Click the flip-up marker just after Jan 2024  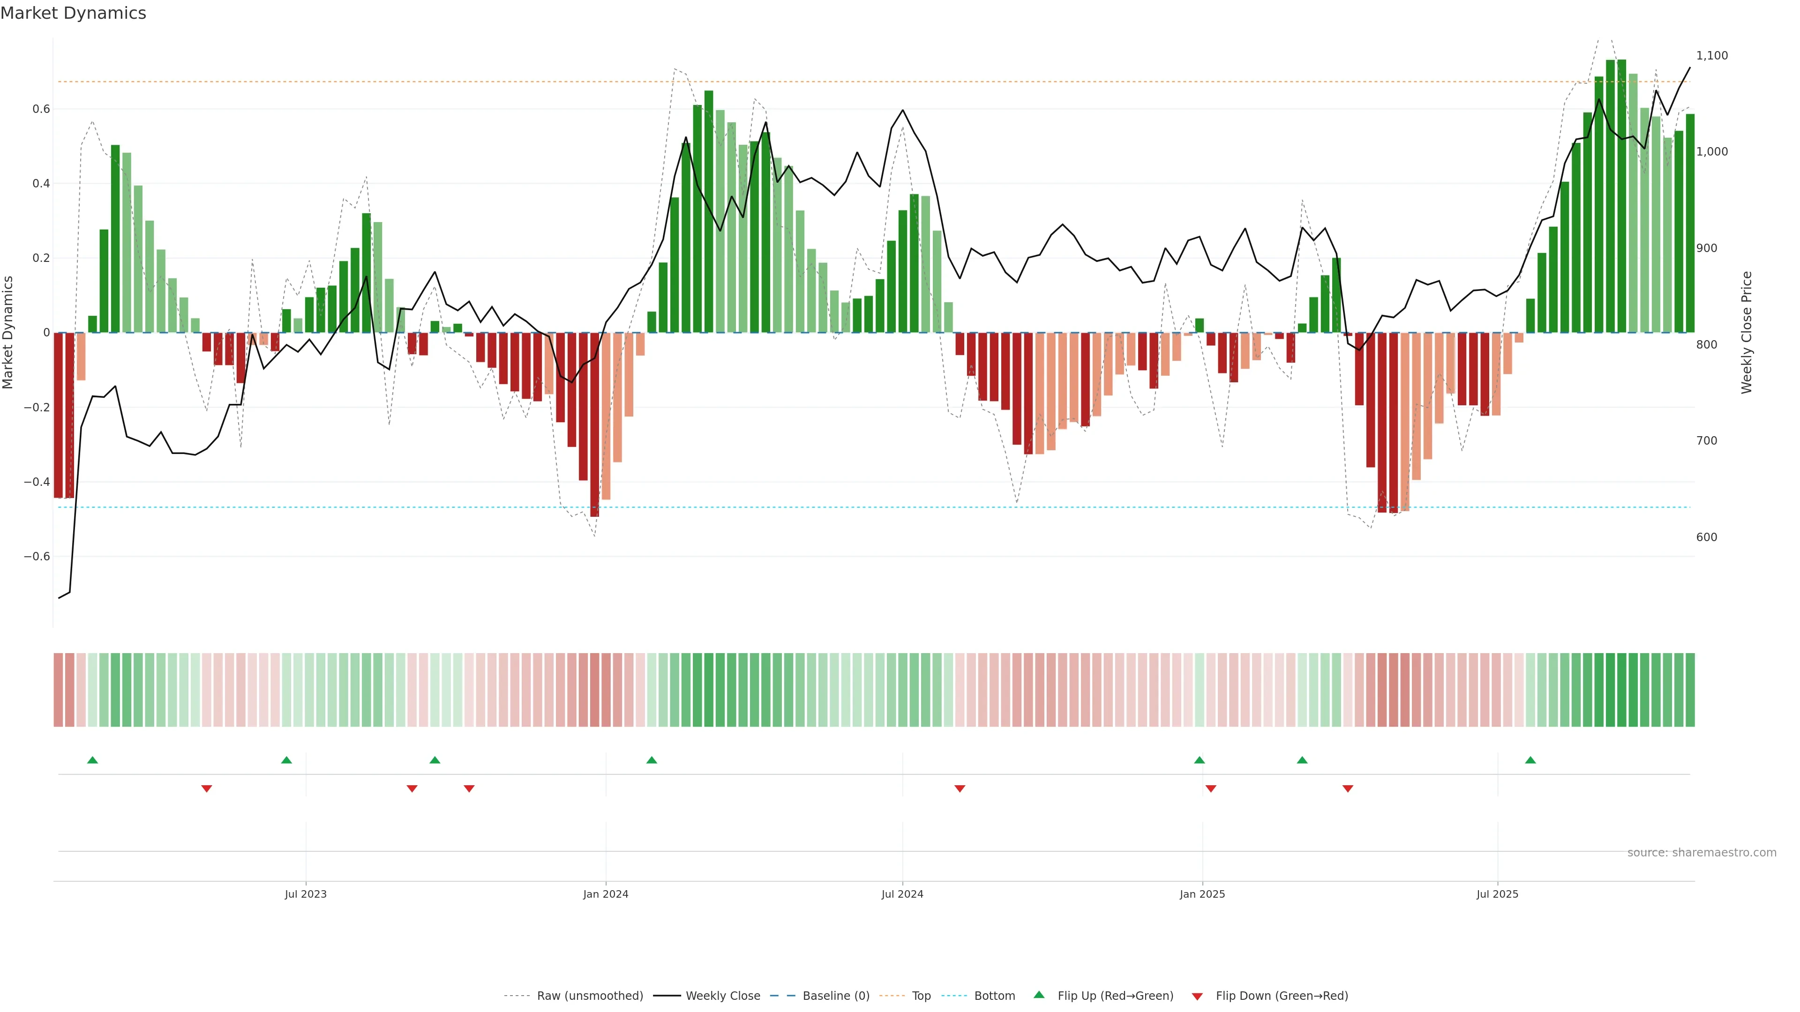coord(651,760)
